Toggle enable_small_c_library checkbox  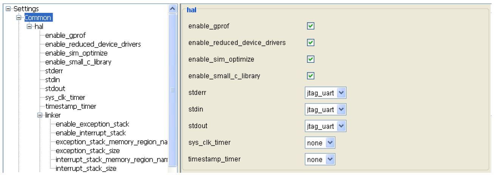point(310,76)
